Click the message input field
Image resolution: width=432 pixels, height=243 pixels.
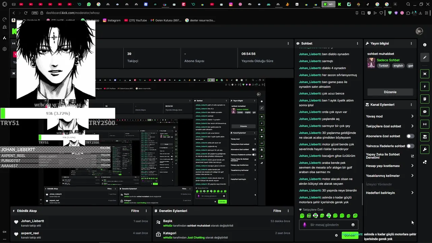pos(328,225)
